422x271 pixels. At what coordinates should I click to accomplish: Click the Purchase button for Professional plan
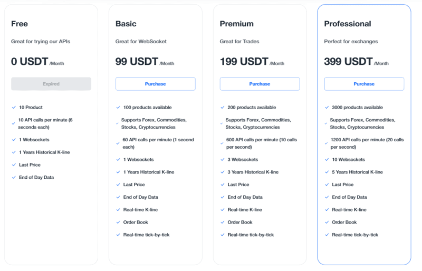[364, 84]
